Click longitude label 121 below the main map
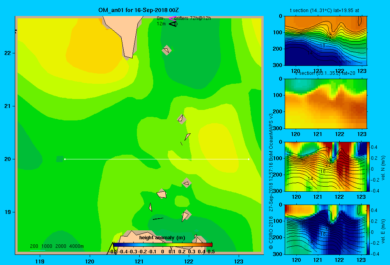Viewport: 390px width, 265px height. tap(139, 261)
